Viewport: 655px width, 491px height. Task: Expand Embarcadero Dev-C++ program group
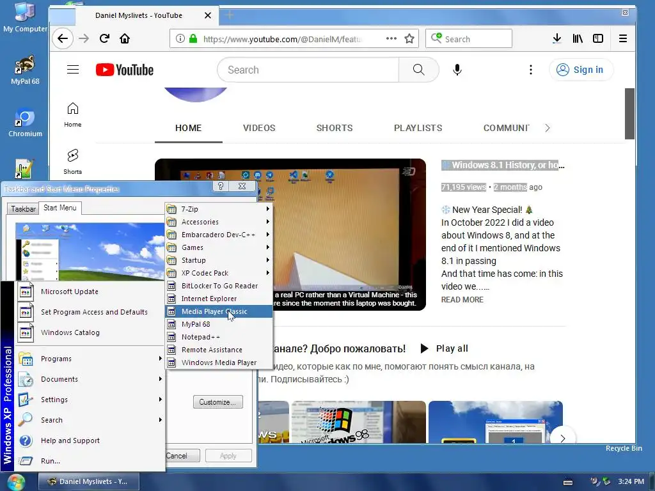(219, 235)
